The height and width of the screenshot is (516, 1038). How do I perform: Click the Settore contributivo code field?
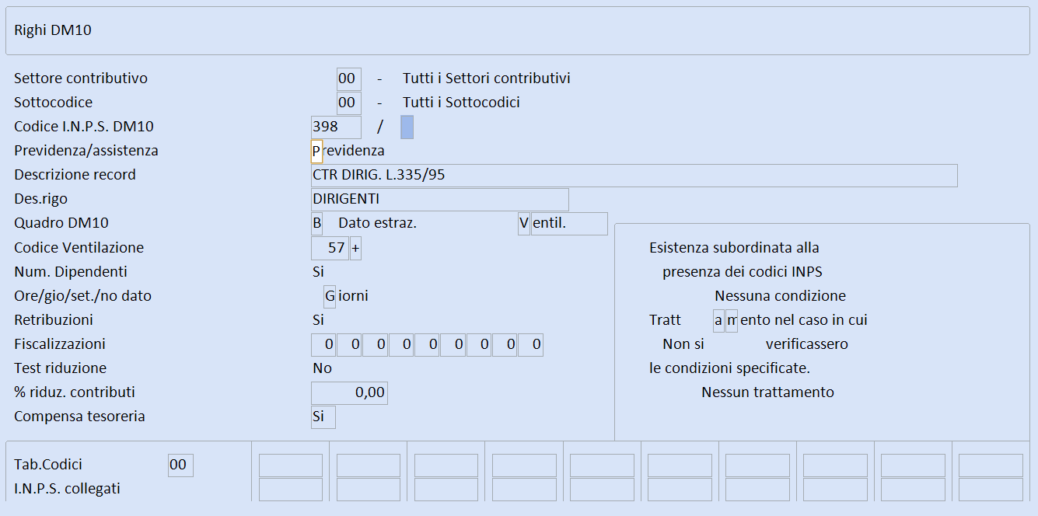349,78
